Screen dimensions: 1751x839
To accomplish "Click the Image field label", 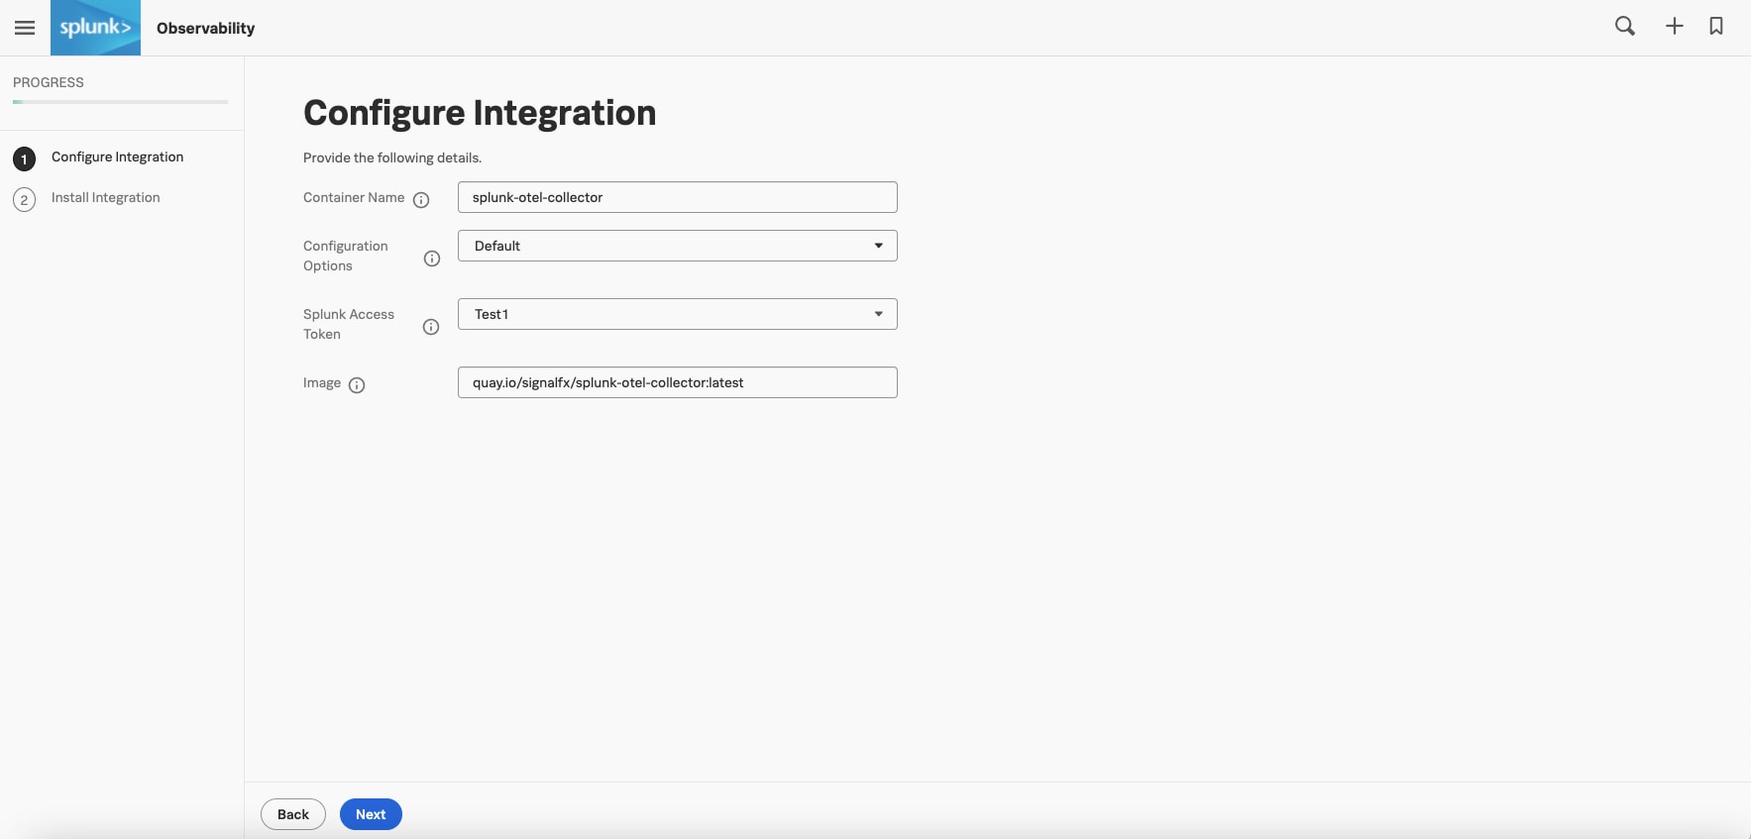I will point(322,382).
